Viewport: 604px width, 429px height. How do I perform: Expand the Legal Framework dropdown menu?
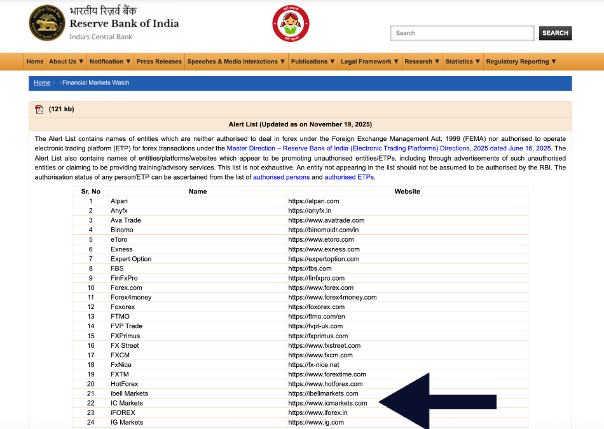(x=370, y=62)
